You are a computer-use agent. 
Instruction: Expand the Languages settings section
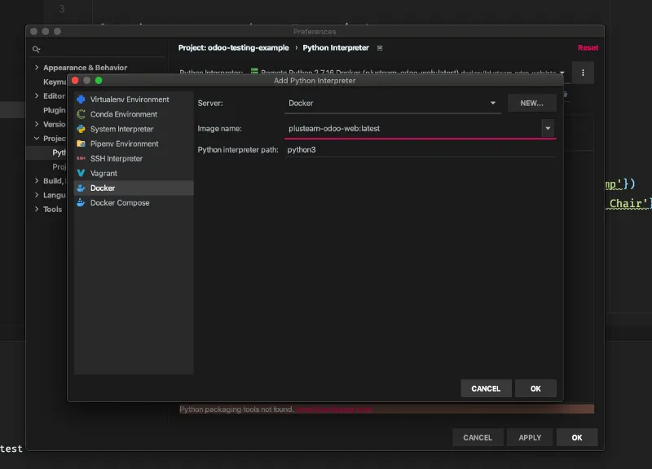point(37,195)
